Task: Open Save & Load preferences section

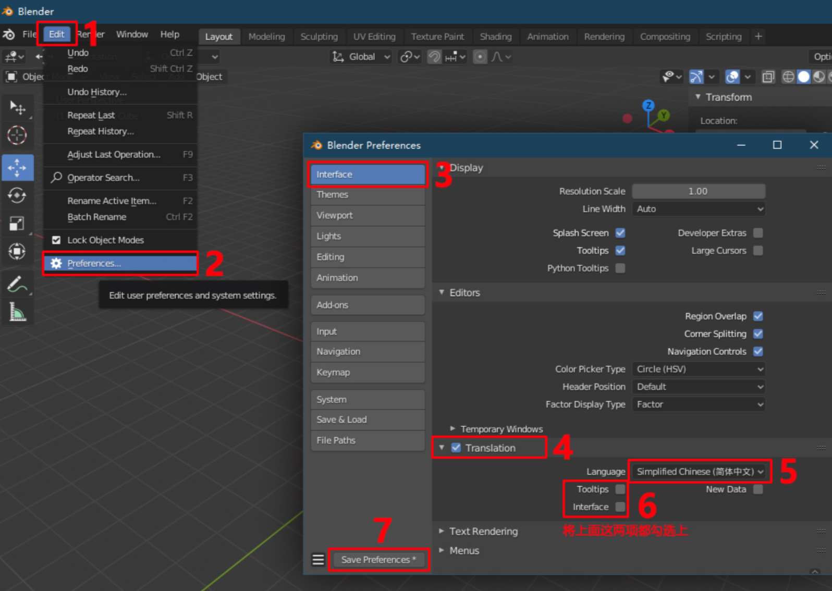Action: (x=368, y=420)
